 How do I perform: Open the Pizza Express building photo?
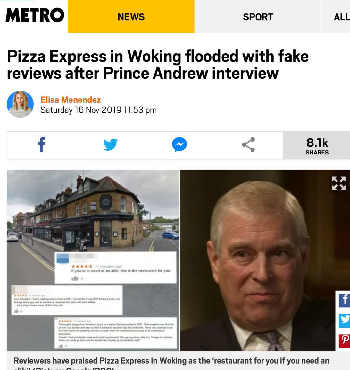(x=93, y=260)
